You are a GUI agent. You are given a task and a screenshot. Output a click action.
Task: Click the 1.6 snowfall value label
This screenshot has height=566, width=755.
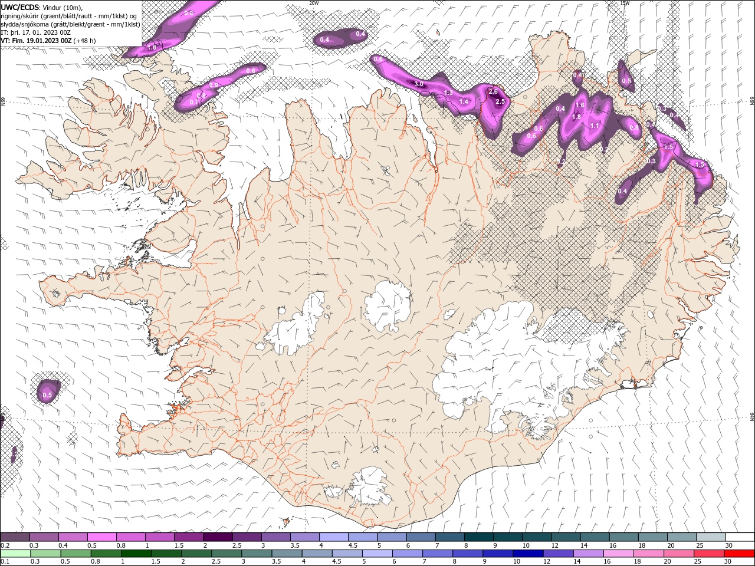(580, 105)
